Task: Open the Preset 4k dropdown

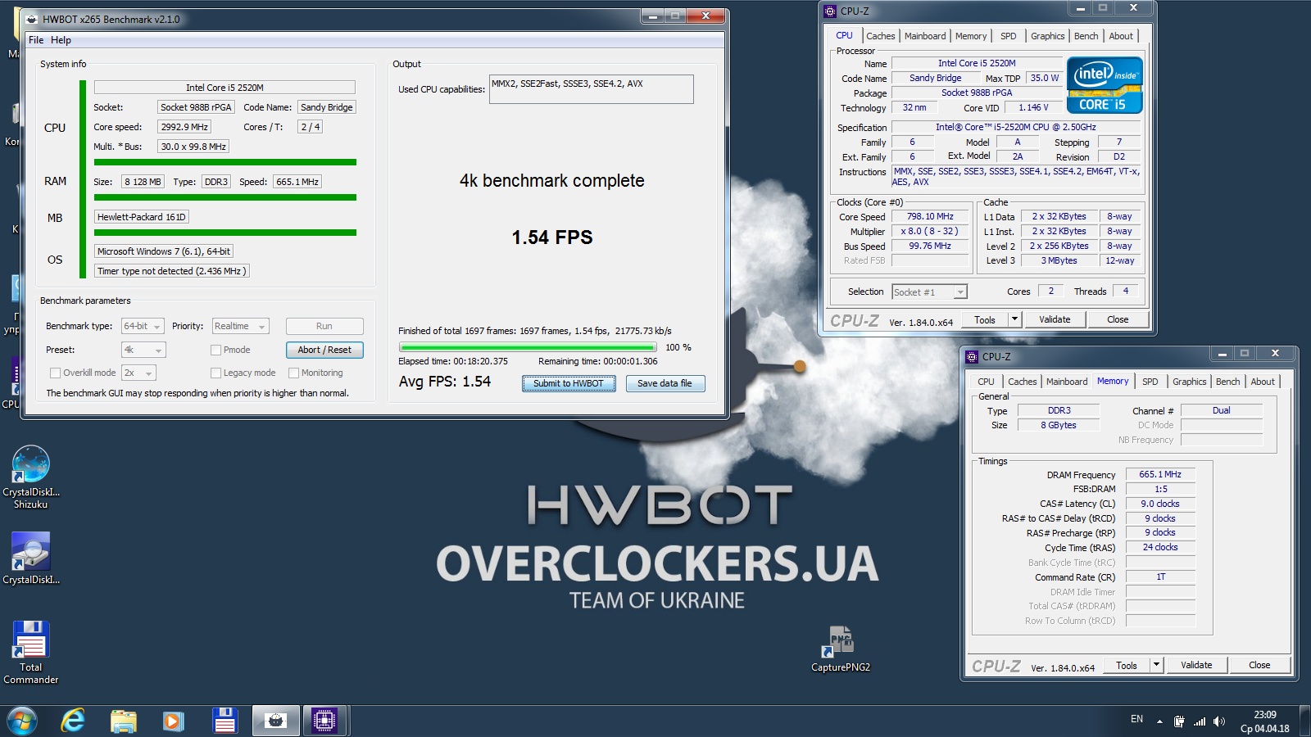Action: click(x=143, y=350)
